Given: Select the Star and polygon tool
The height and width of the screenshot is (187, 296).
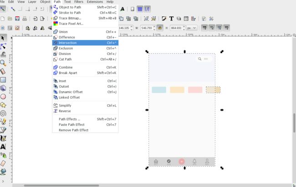Looking at the screenshot, I should point(3,105).
